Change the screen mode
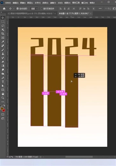This screenshot has width=116, height=166. coord(3,118)
